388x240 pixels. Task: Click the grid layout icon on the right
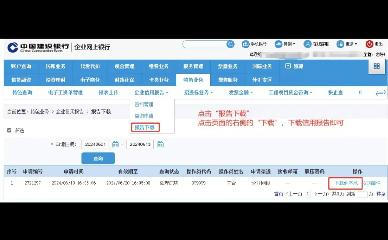(x=376, y=66)
